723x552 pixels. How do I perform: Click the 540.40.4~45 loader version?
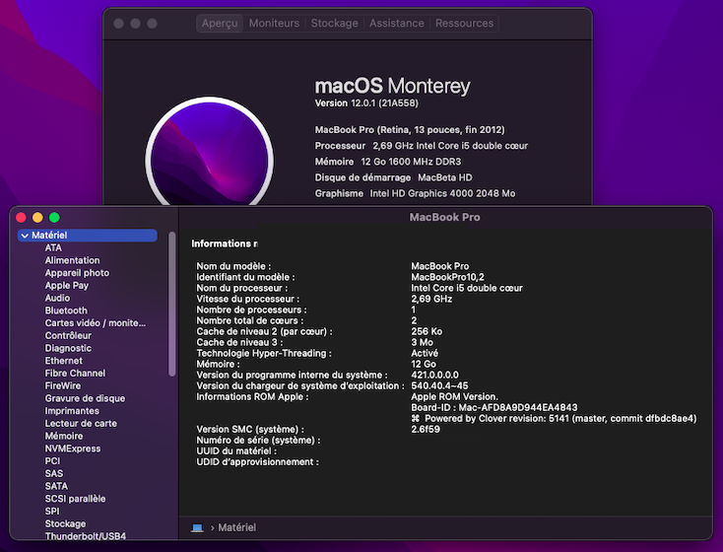(439, 385)
